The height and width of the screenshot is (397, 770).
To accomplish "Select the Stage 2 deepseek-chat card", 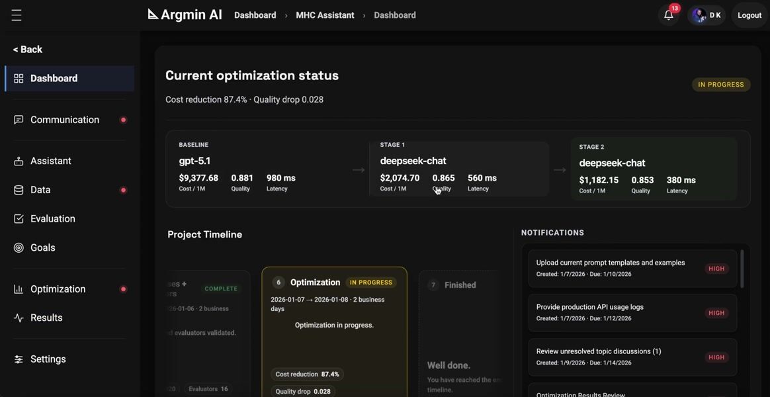I will 654,169.
